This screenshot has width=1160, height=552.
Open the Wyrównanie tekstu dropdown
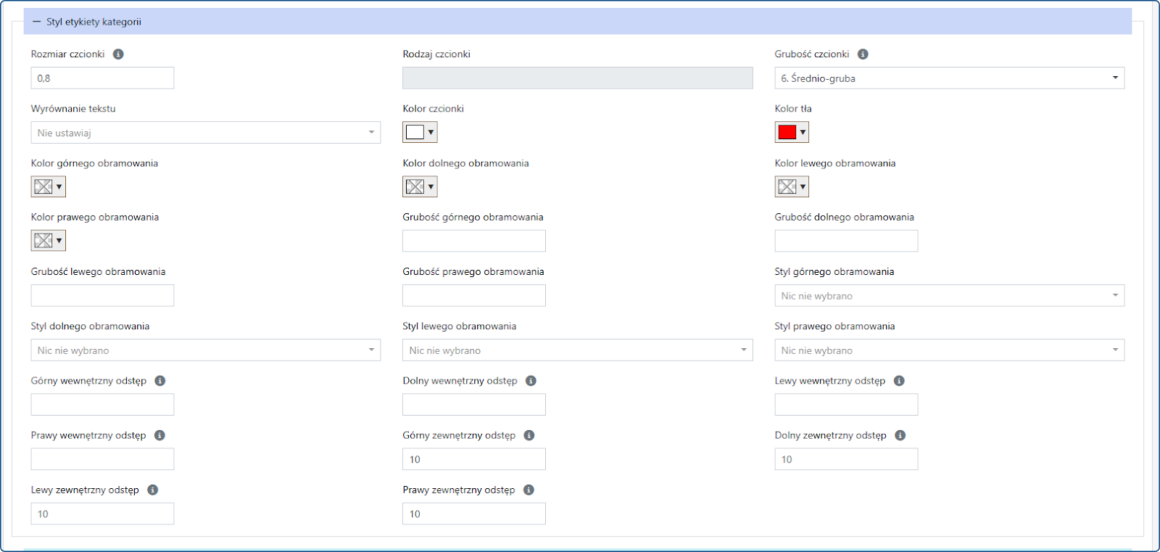205,133
